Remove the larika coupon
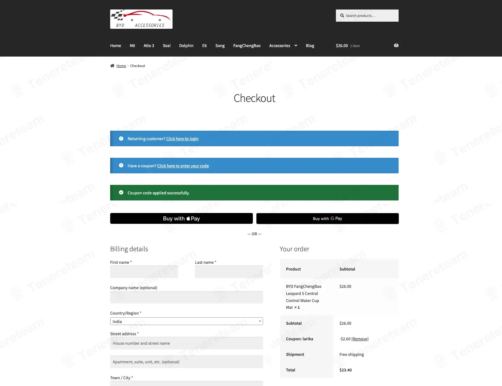 click(360, 339)
